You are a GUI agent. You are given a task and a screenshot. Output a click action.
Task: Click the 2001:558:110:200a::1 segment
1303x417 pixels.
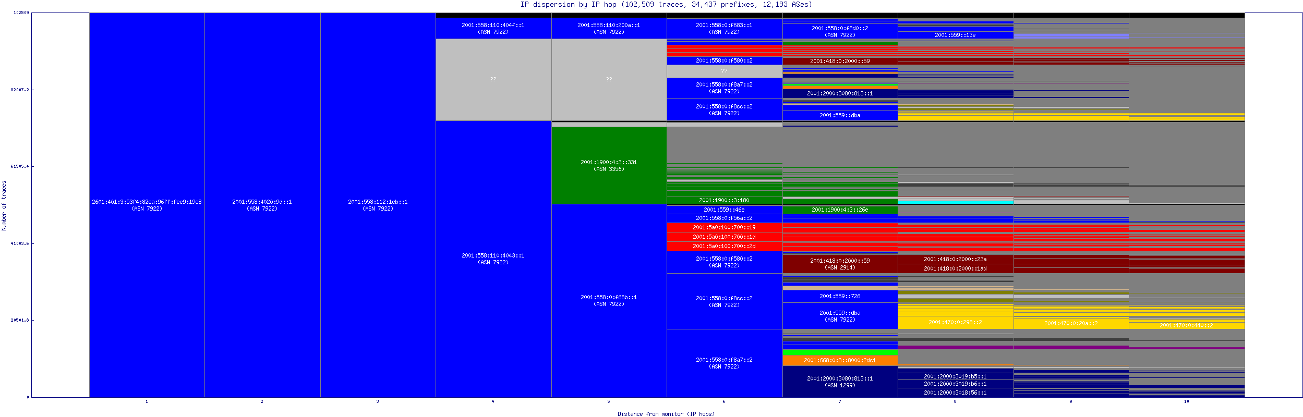[x=609, y=28]
